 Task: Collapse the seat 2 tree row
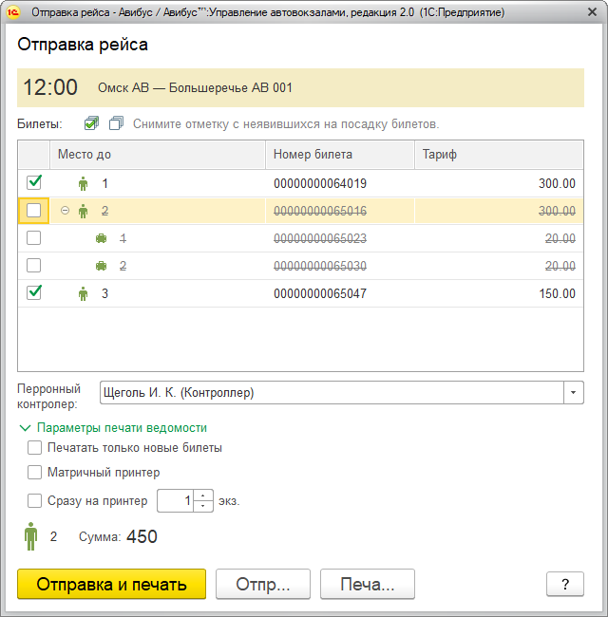(x=65, y=211)
